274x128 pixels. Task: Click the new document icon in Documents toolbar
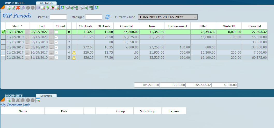[9, 100]
